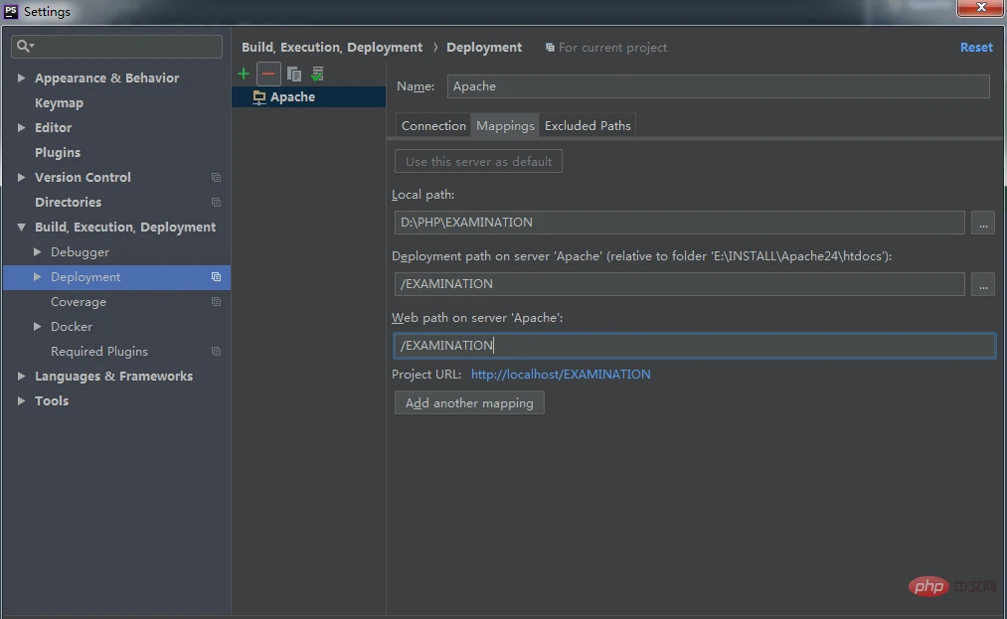Click the Local path input field
This screenshot has height=619, width=1007.
point(680,223)
